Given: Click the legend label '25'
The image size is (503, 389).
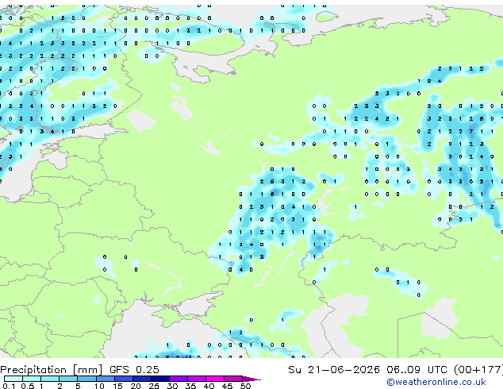Looking at the screenshot, I should pyautogui.click(x=154, y=386).
